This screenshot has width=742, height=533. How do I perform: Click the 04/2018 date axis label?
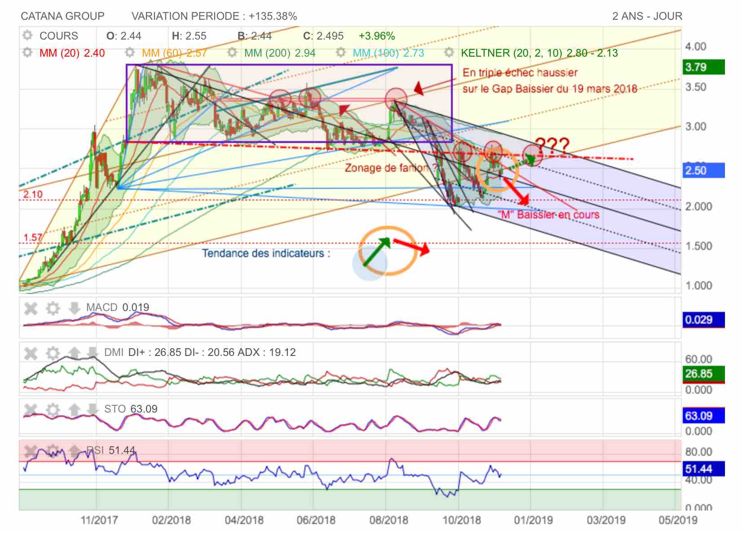[x=244, y=520]
